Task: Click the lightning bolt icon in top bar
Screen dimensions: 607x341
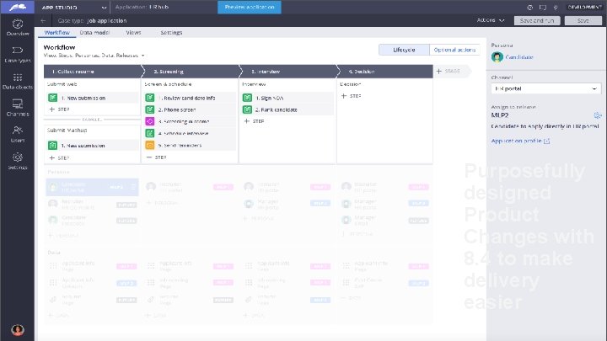Action: 556,8
